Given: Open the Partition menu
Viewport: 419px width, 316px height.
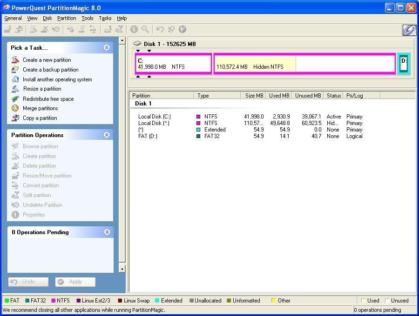Looking at the screenshot, I should click(x=67, y=18).
